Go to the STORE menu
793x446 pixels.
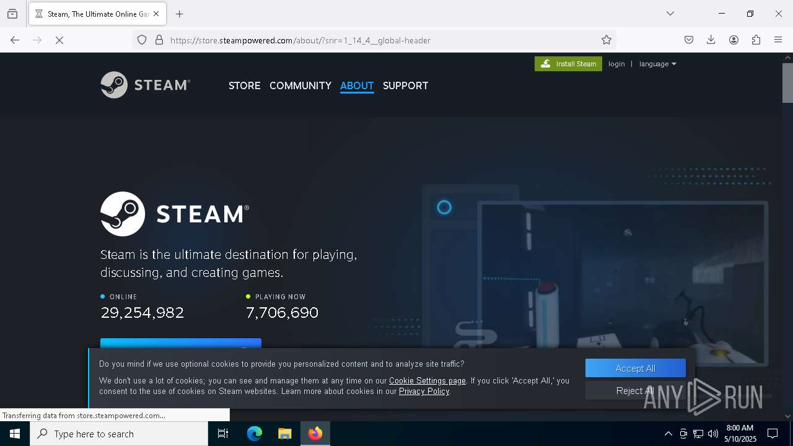click(x=244, y=85)
